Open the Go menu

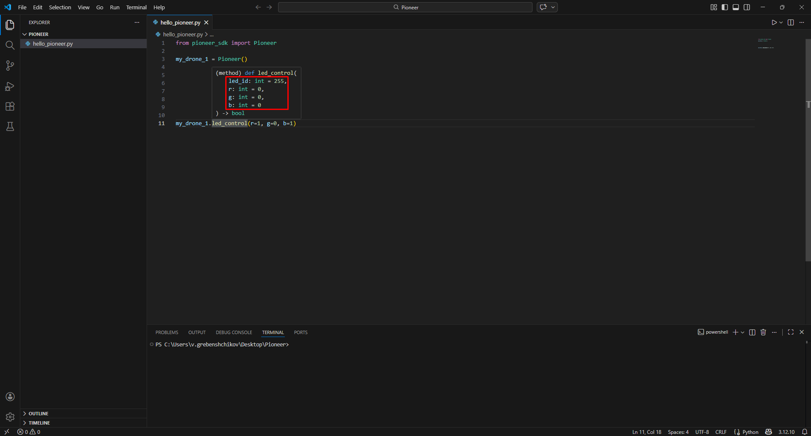pyautogui.click(x=100, y=7)
